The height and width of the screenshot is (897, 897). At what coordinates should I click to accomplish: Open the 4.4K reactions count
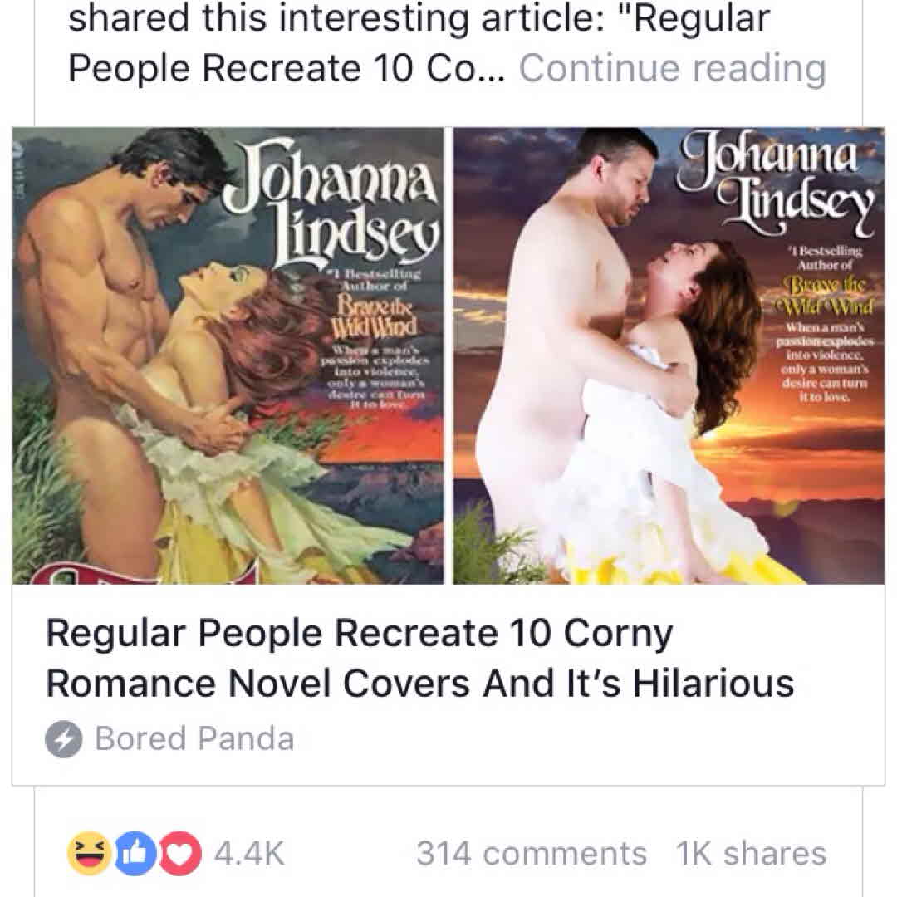[249, 853]
